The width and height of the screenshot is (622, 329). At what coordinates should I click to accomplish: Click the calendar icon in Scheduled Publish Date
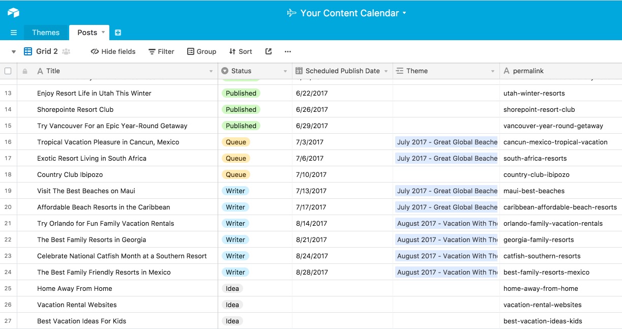(x=300, y=71)
